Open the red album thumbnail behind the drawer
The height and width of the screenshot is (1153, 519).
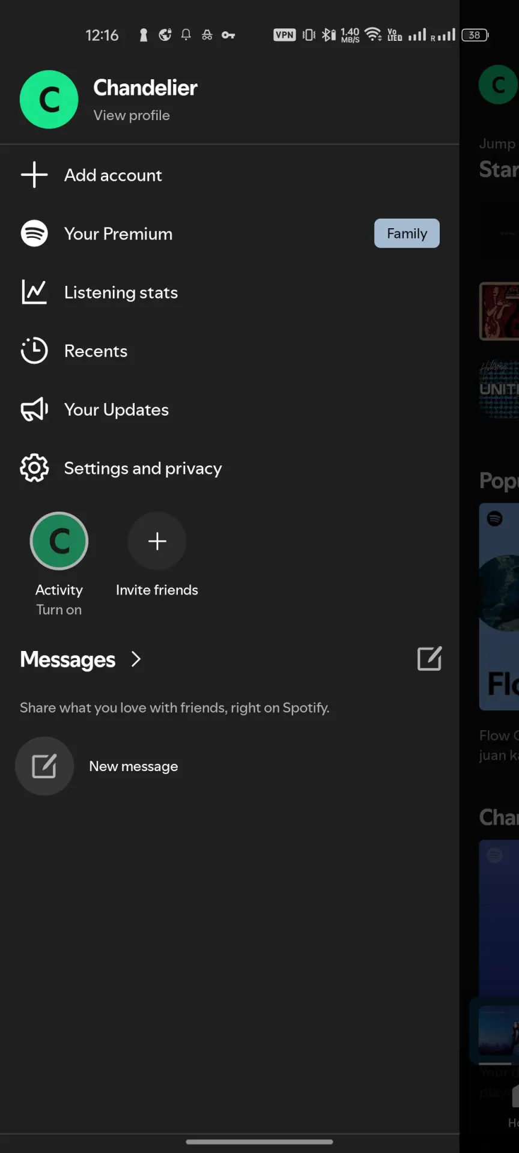pos(499,311)
